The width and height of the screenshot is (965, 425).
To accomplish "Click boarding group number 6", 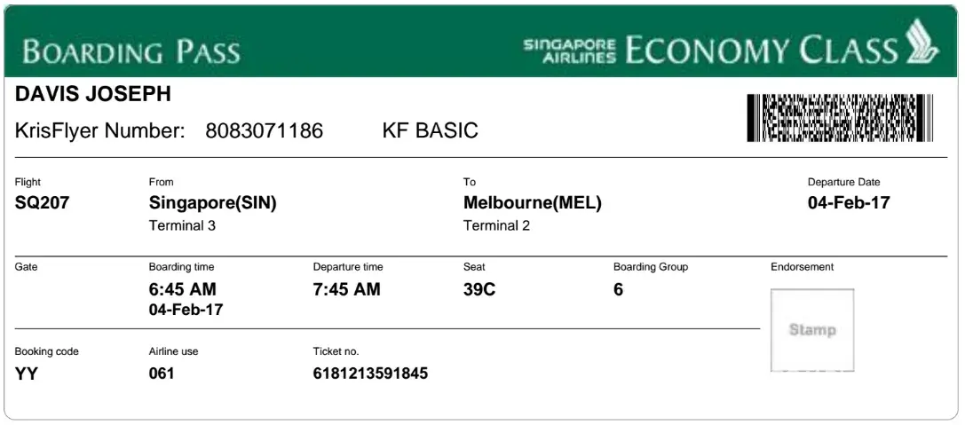I will (619, 290).
